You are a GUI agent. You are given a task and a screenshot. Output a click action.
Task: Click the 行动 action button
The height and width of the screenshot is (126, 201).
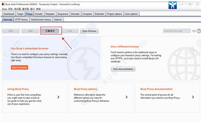point(70,31)
